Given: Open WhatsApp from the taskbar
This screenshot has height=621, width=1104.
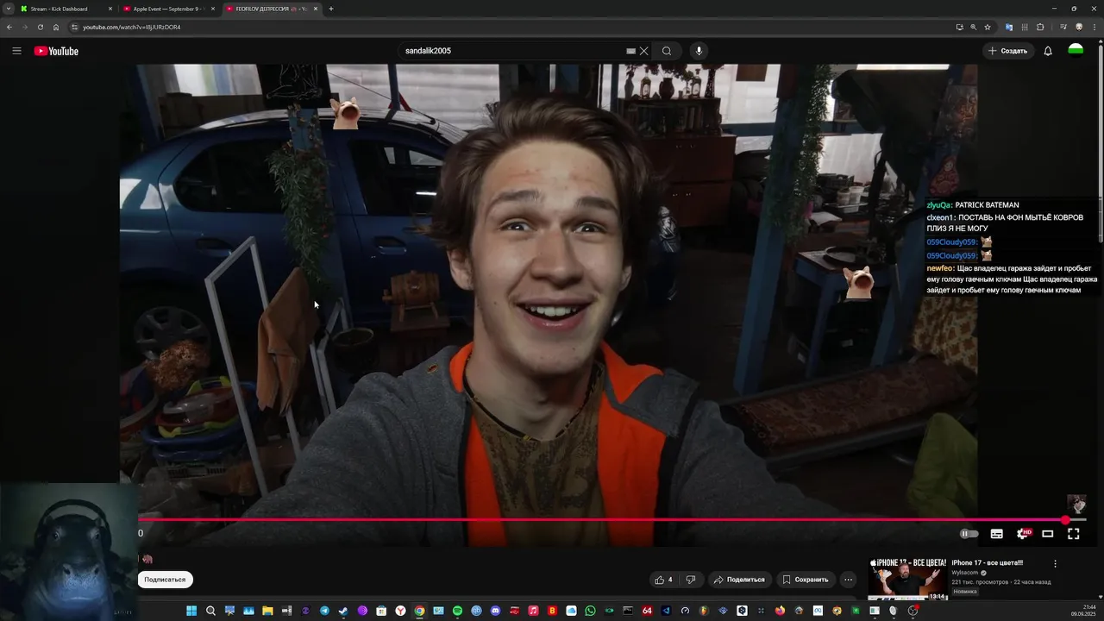Looking at the screenshot, I should 590,611.
